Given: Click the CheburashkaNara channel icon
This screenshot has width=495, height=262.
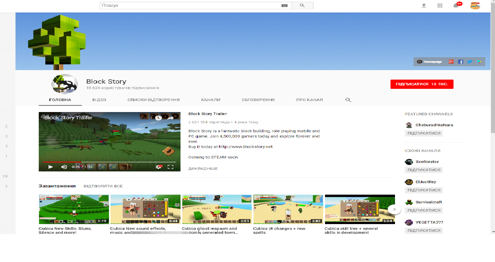Looking at the screenshot, I should [x=409, y=125].
